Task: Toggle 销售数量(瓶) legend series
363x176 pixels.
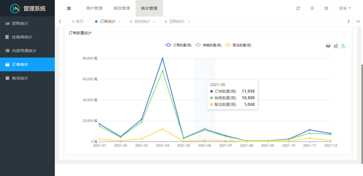Action: [x=208, y=45]
